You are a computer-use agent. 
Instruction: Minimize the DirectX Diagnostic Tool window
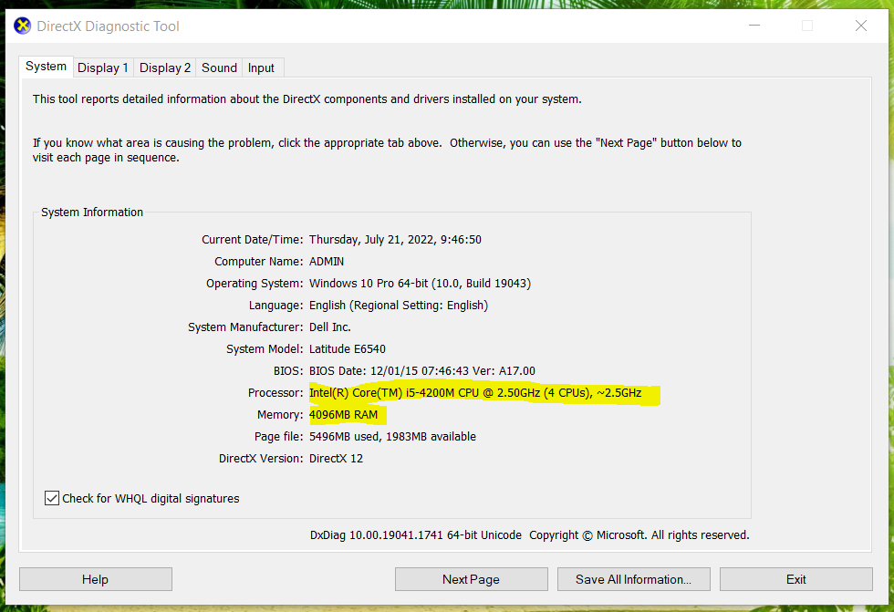(754, 26)
